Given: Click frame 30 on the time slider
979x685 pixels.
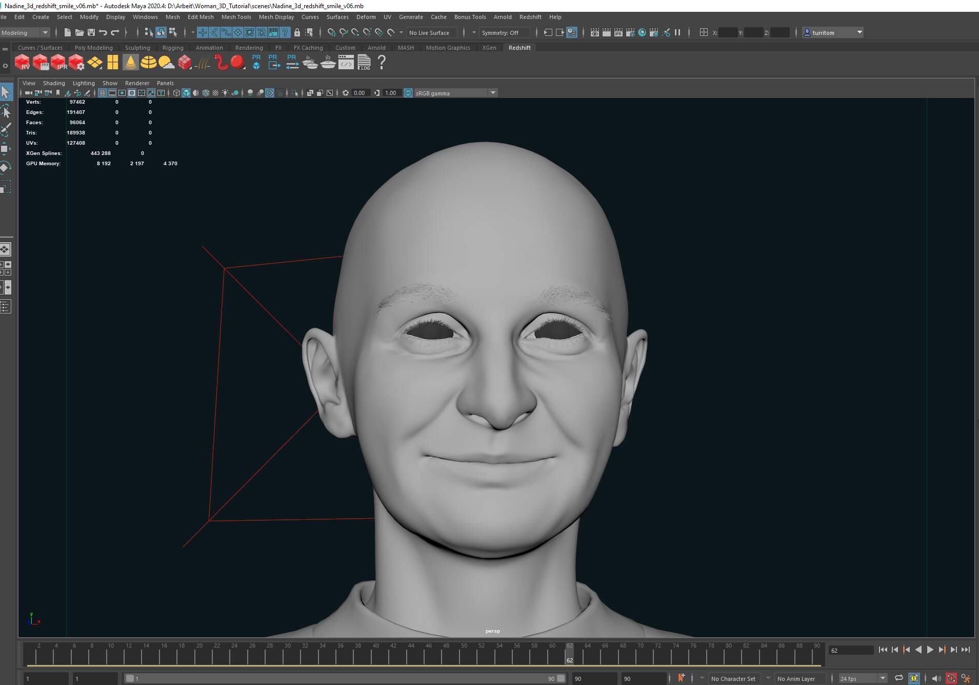Looking at the screenshot, I should pos(285,658).
